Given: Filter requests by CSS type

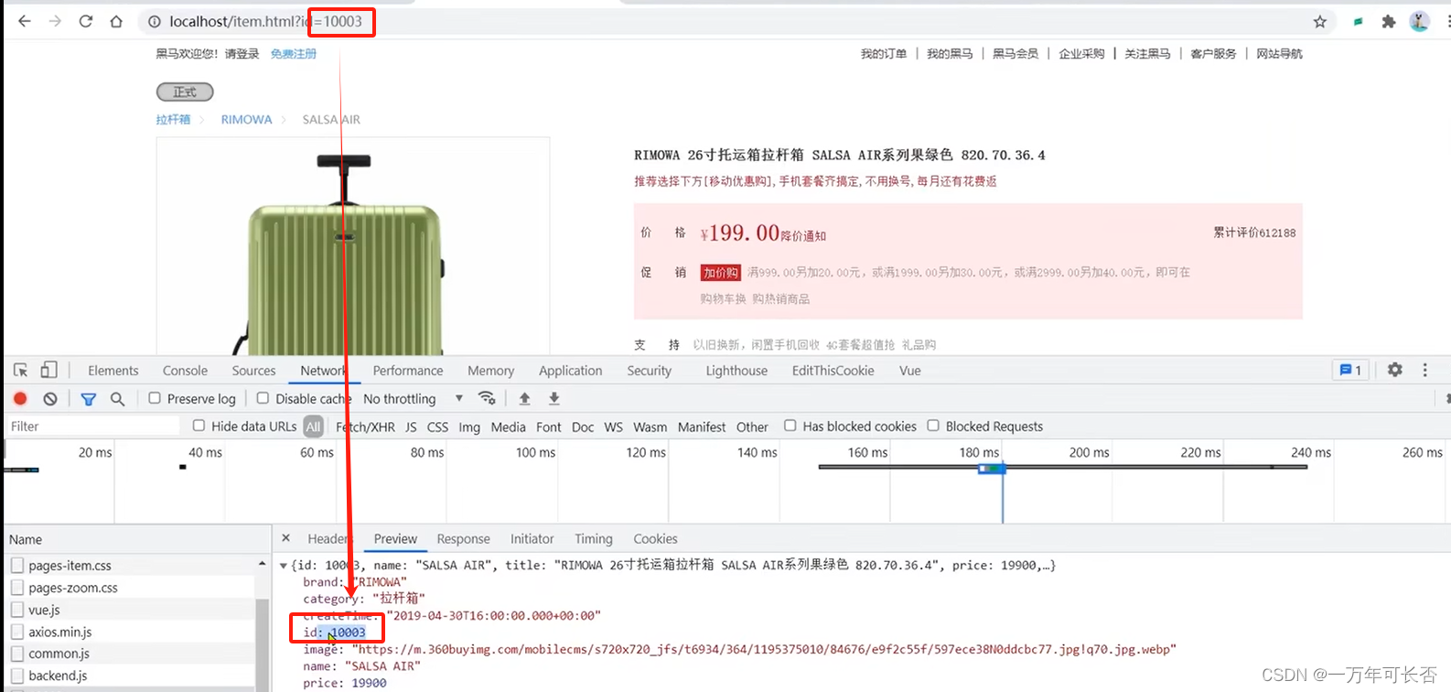Looking at the screenshot, I should 437,427.
